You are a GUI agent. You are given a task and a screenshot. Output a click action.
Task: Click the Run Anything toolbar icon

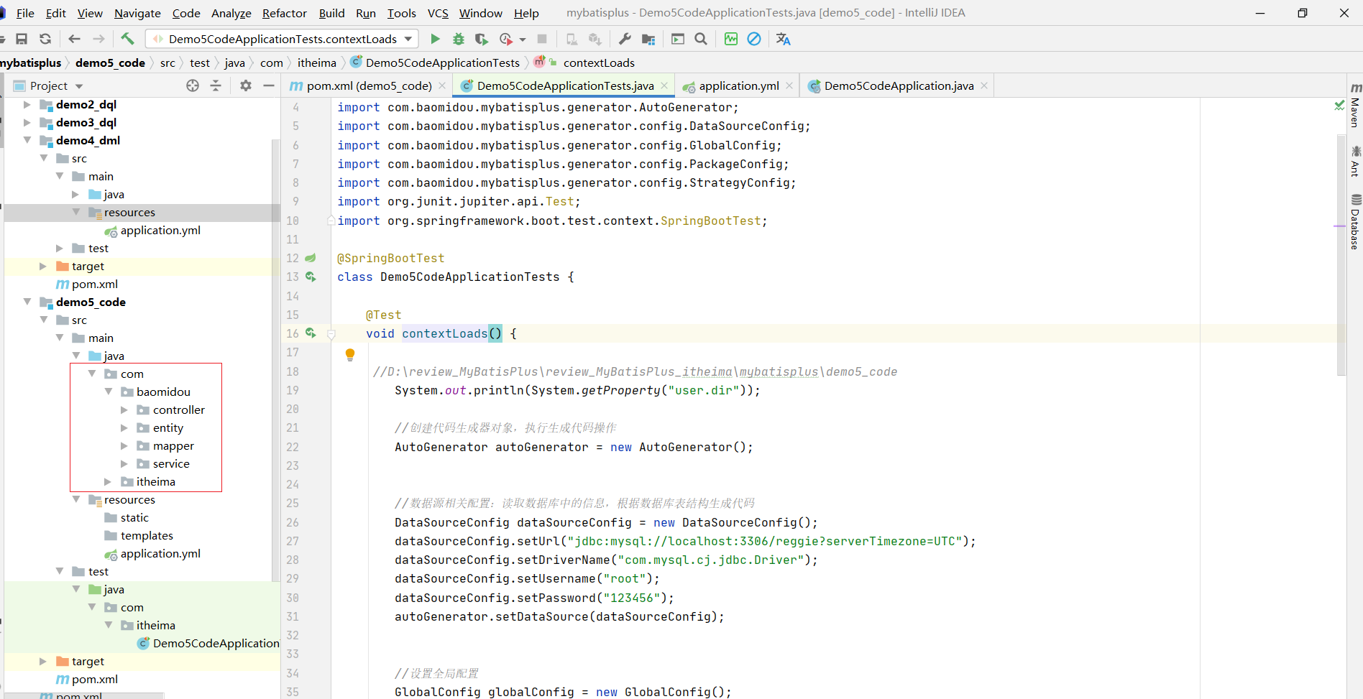click(x=677, y=39)
